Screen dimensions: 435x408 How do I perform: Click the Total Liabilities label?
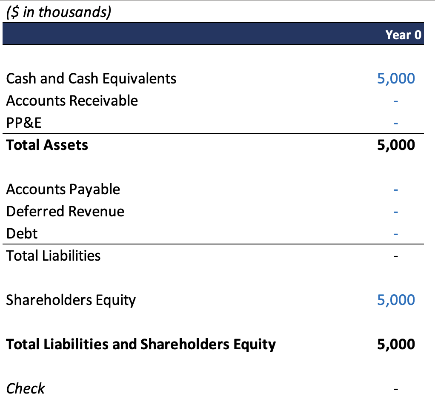tap(53, 256)
